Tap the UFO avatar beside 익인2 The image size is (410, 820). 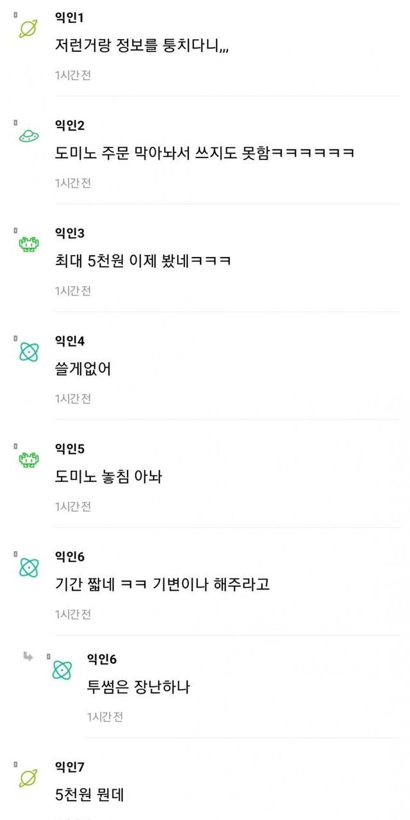point(28,135)
